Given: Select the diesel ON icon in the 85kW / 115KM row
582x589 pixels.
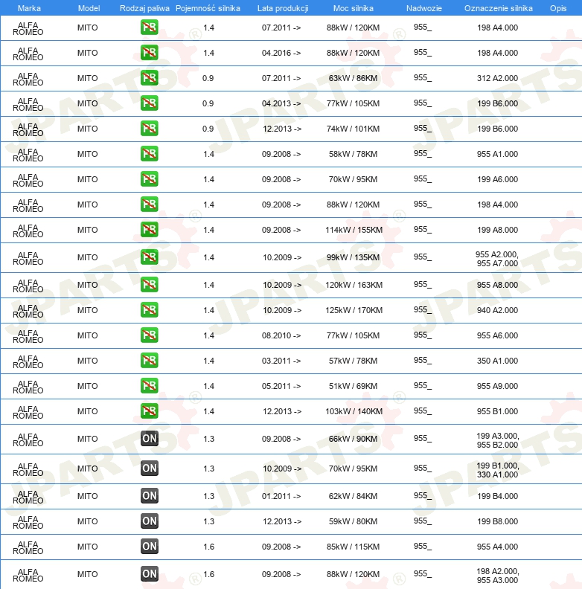Looking at the screenshot, I should click(149, 547).
